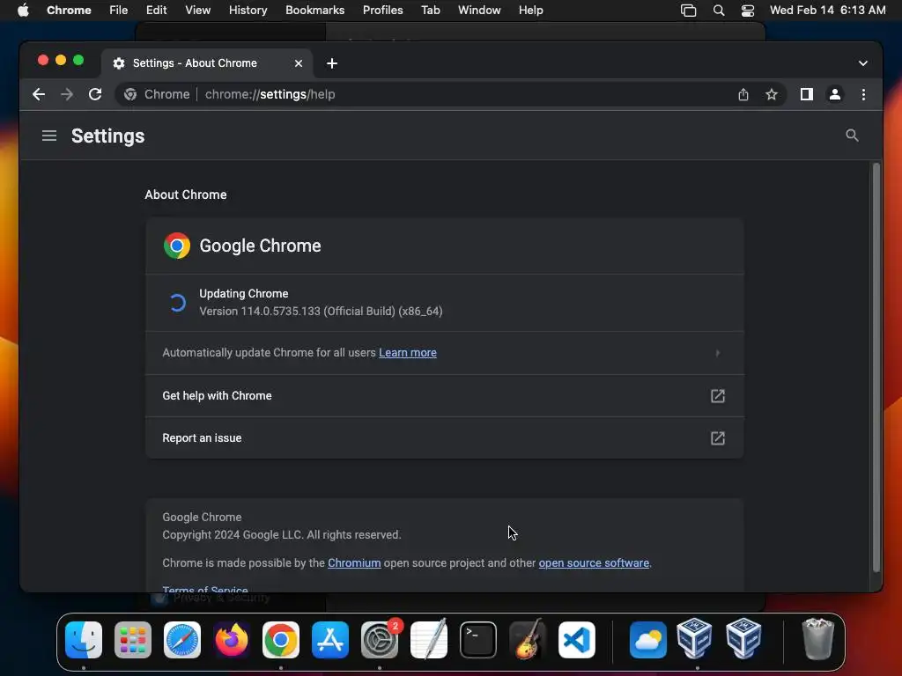Open the View menu
902x676 pixels.
click(x=197, y=11)
